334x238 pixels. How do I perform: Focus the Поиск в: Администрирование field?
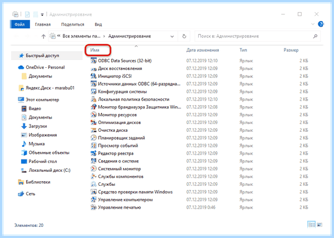257,36
